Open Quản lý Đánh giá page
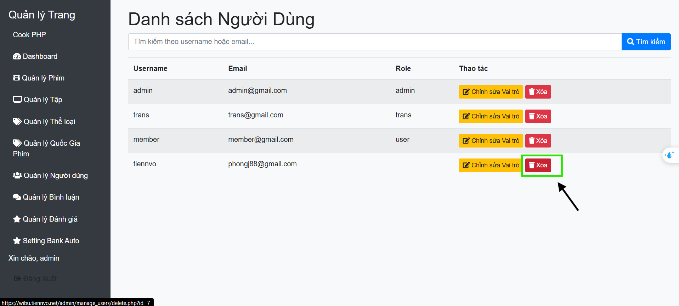The height and width of the screenshot is (306, 679). click(x=45, y=219)
